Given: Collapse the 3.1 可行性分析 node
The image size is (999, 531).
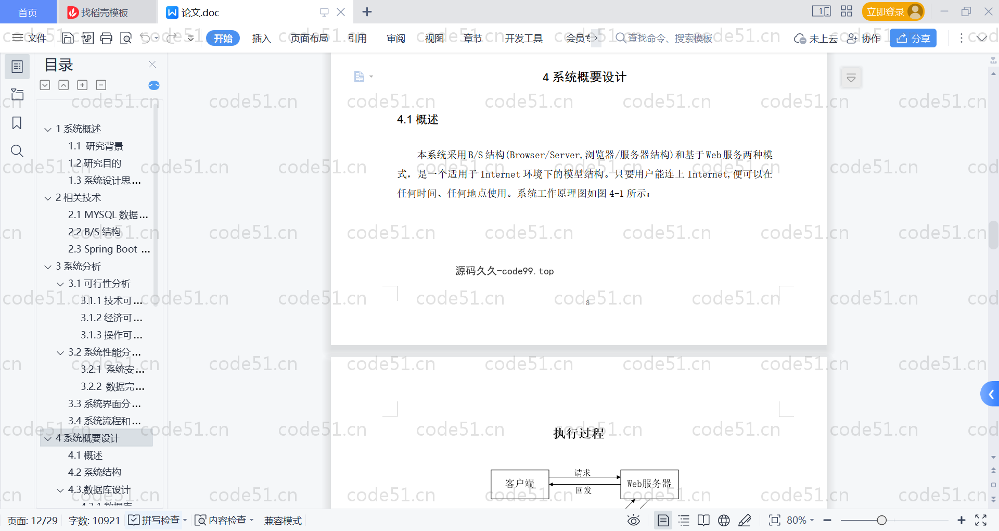Looking at the screenshot, I should (60, 284).
